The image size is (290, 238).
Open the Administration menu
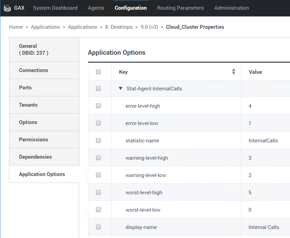(231, 8)
